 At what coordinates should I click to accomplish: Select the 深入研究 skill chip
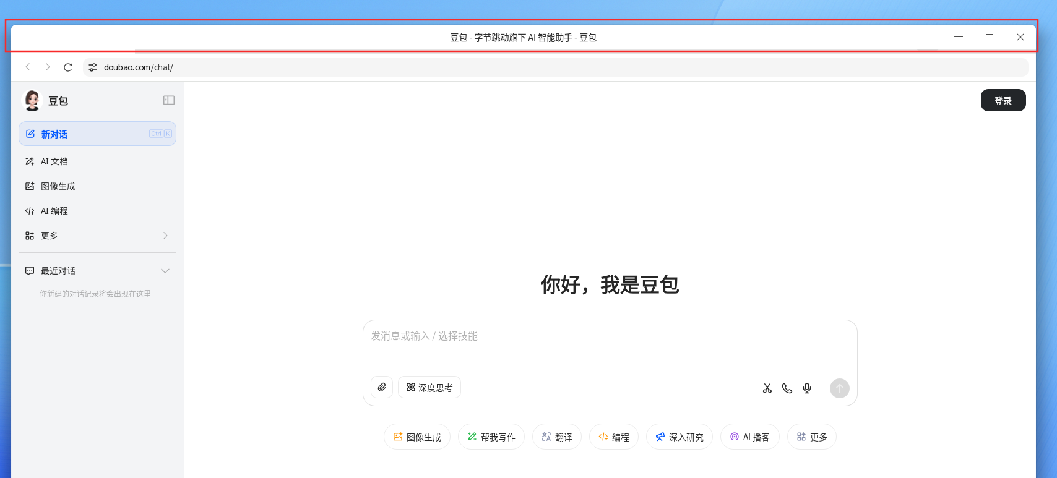[679, 437]
